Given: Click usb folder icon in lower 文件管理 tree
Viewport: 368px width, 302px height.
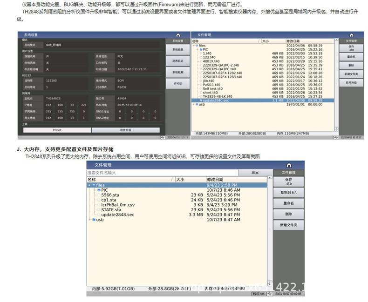Looking at the screenshot, I should 94,220.
